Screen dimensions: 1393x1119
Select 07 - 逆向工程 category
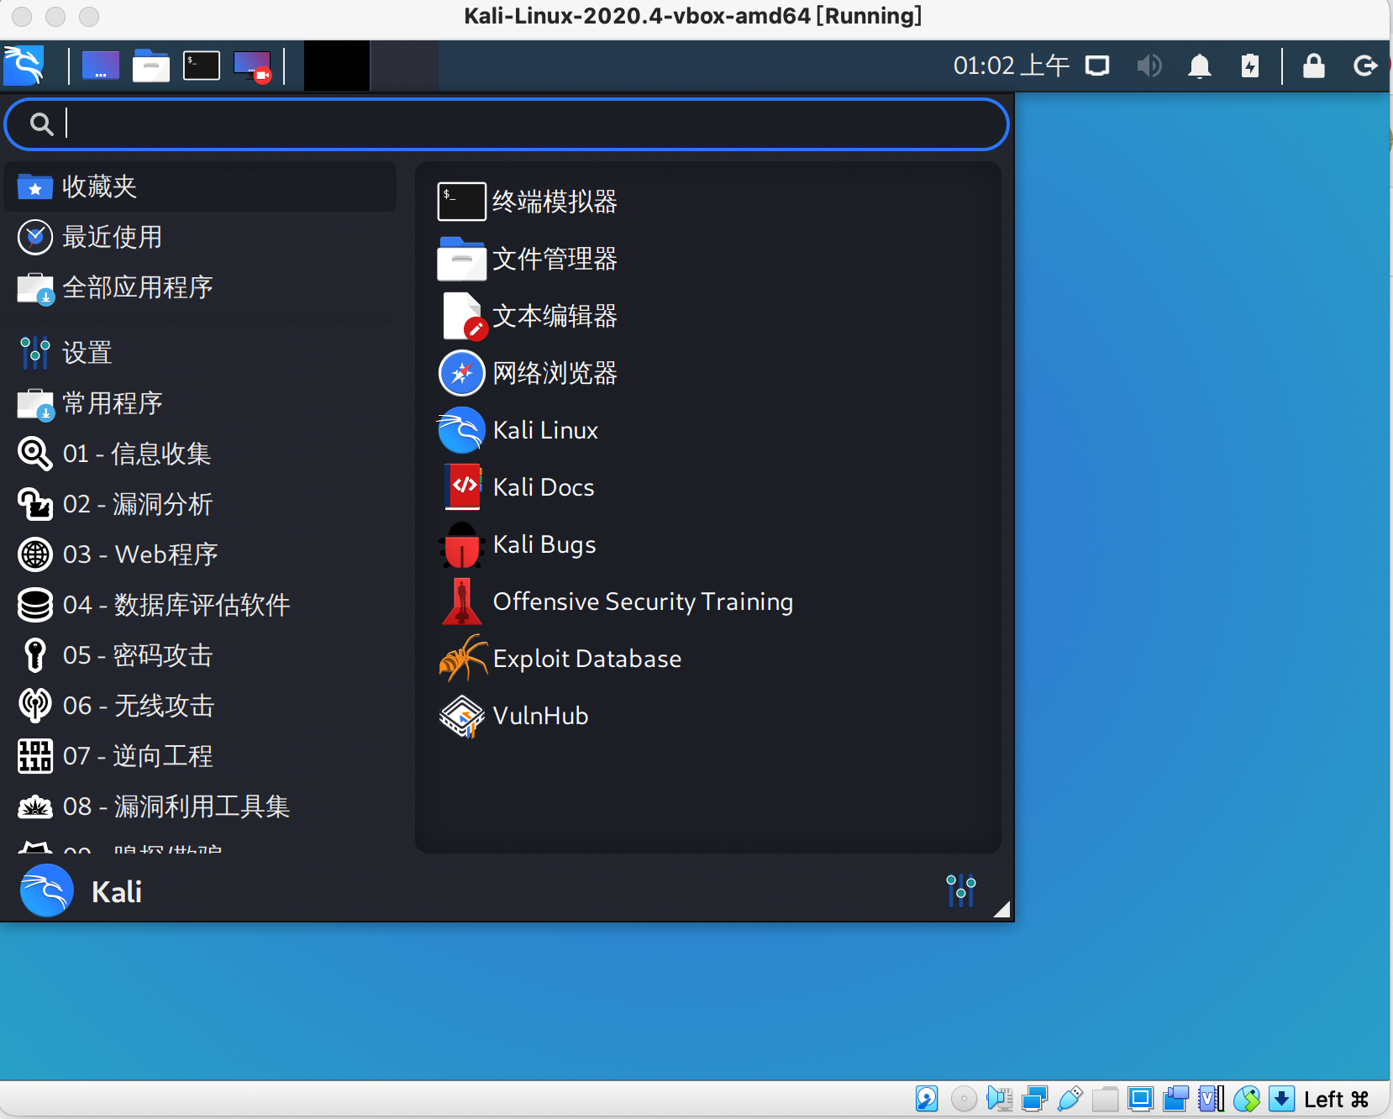pyautogui.click(x=200, y=756)
